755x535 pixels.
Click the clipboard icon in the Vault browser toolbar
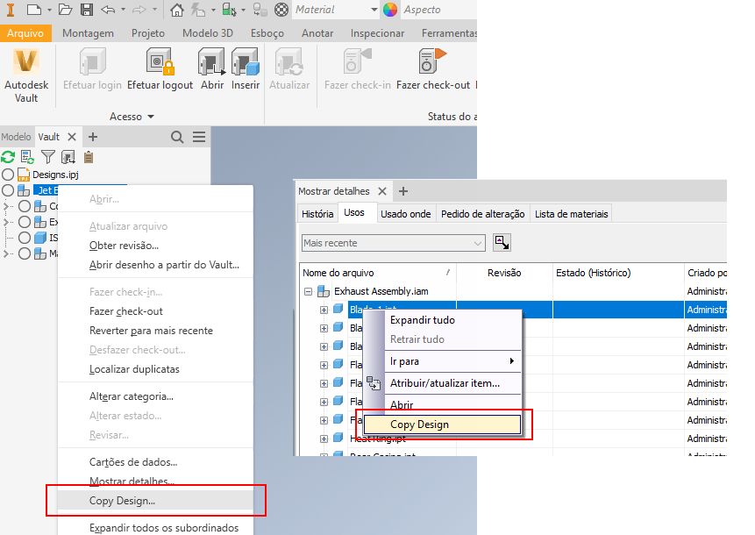(89, 157)
